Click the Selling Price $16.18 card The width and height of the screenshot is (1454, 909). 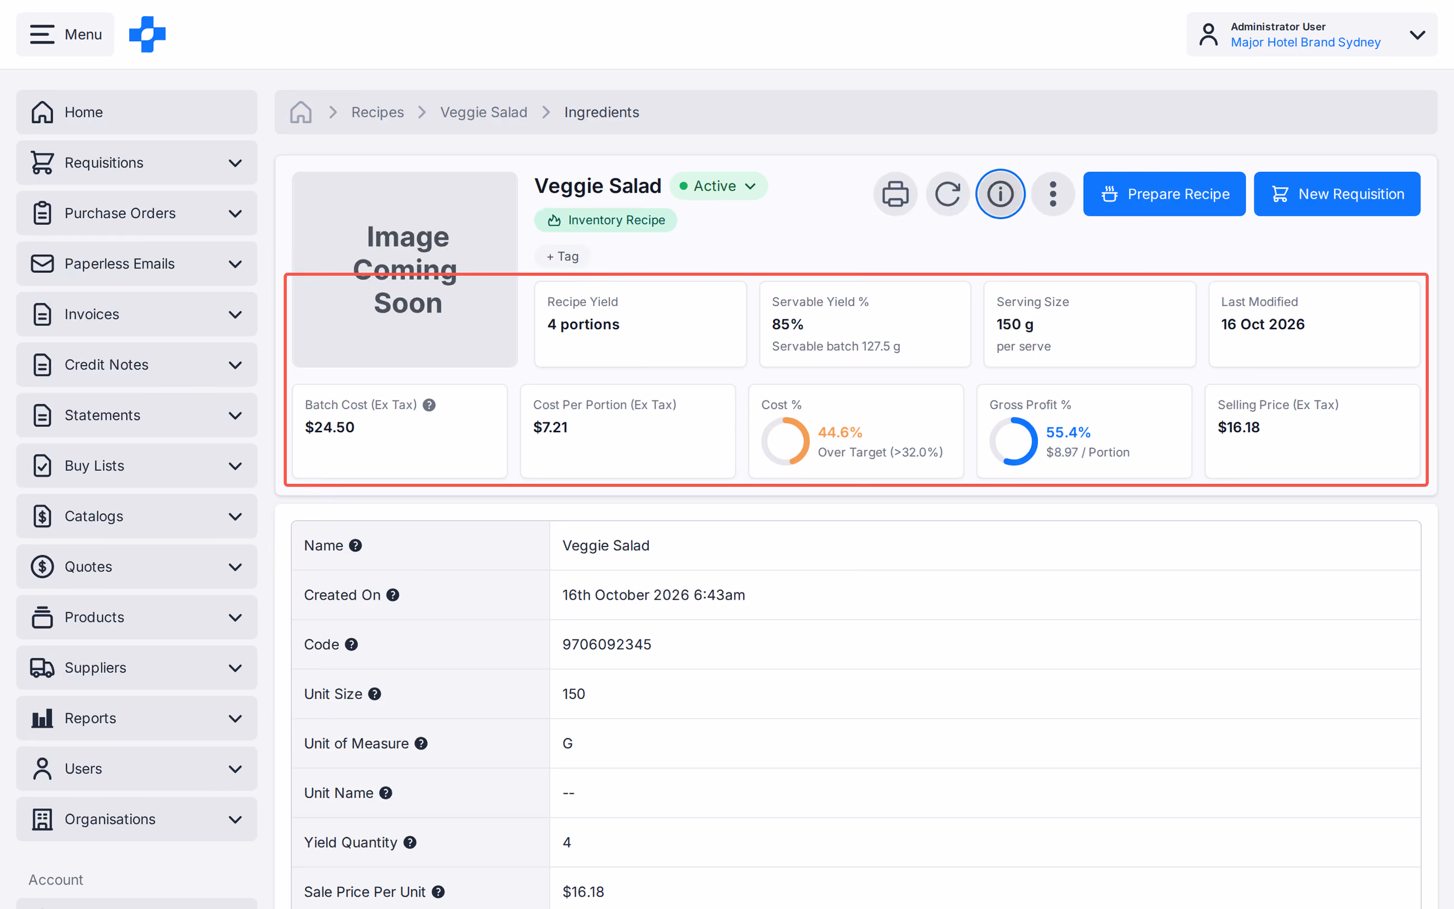click(x=1312, y=431)
